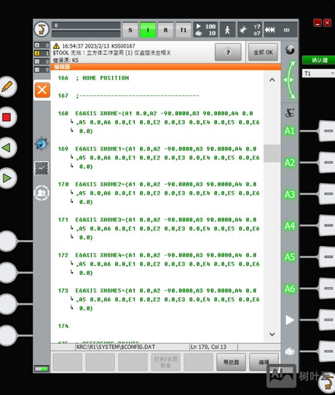The image size is (335, 395).
Task: Open the globe coordinate system icon
Action: pos(290,50)
